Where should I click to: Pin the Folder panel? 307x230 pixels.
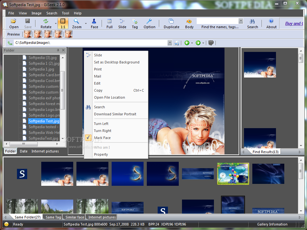click(x=58, y=50)
